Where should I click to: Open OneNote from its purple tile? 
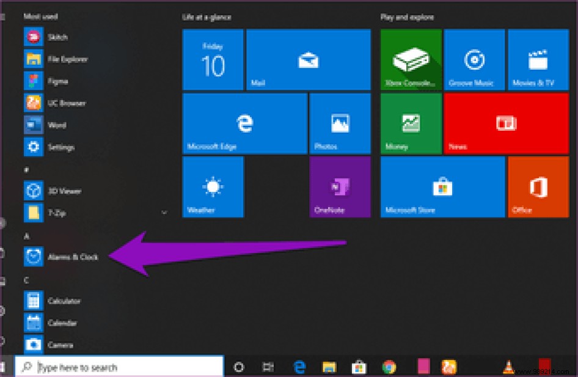[340, 187]
